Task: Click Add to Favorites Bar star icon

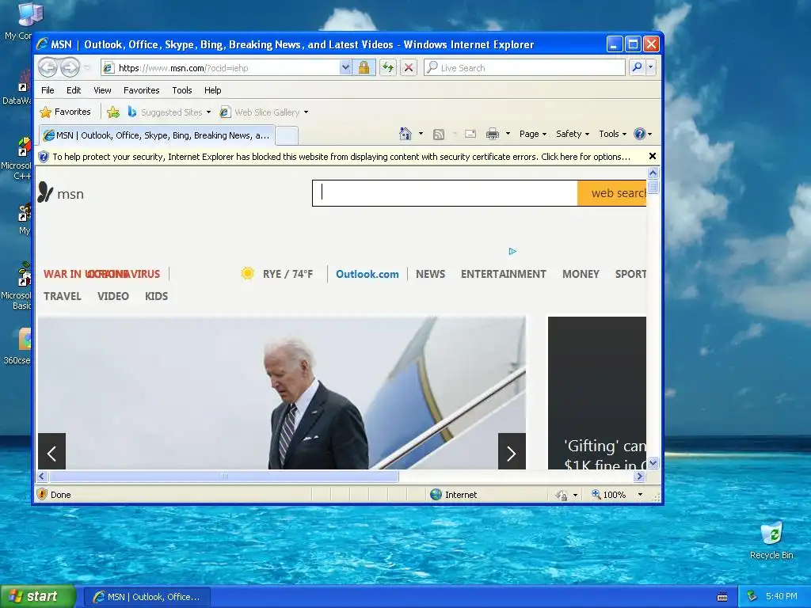Action: pyautogui.click(x=113, y=112)
